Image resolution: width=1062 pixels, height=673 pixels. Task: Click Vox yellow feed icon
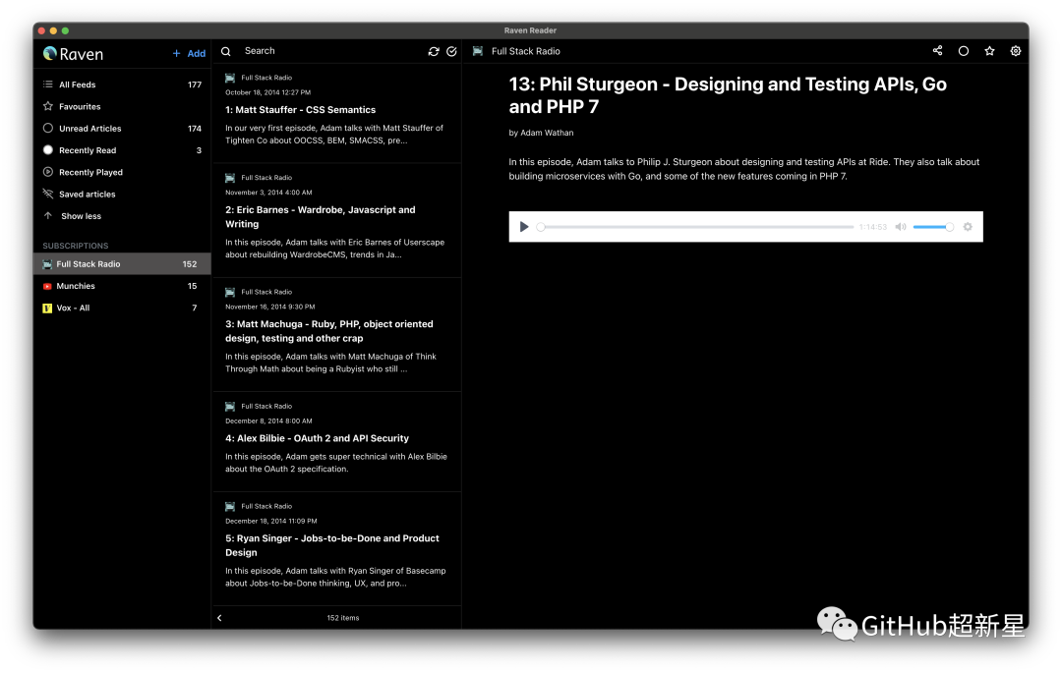(47, 308)
